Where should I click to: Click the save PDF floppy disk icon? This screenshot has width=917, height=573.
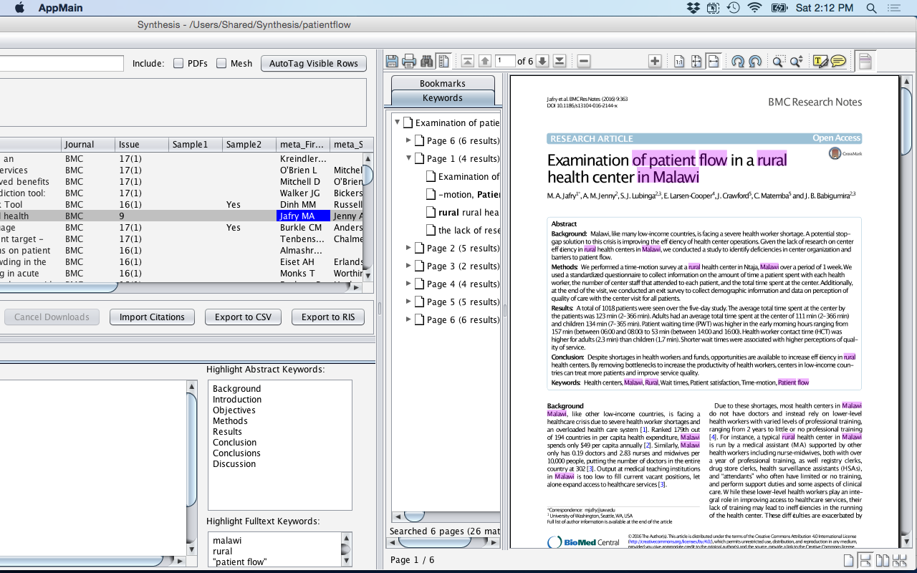click(392, 62)
